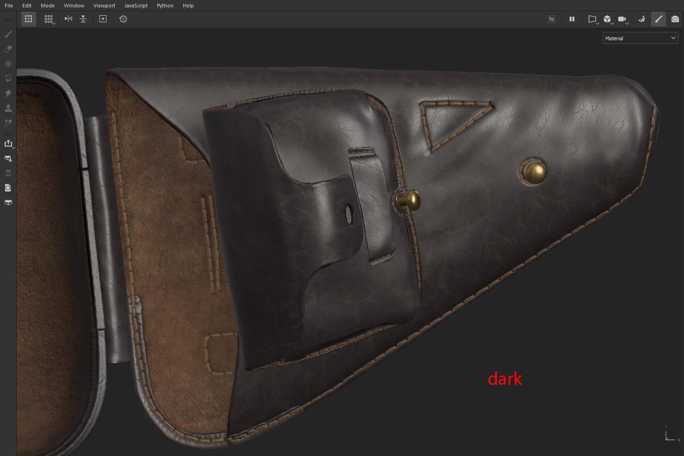Open the Viewport menu
The width and height of the screenshot is (684, 456).
(104, 5)
